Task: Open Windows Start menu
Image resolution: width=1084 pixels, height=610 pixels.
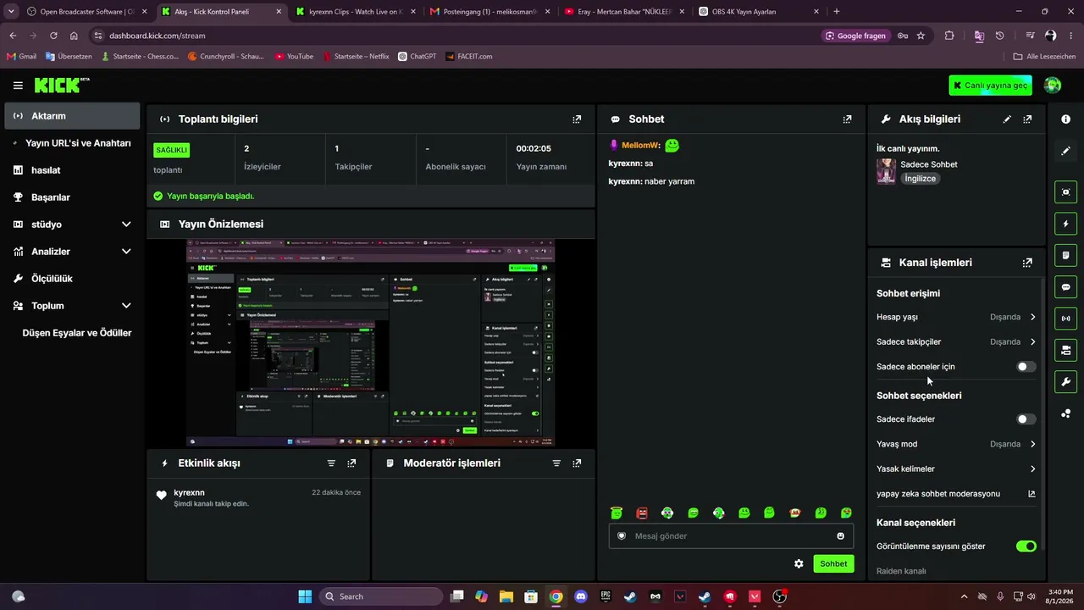Action: point(305,596)
